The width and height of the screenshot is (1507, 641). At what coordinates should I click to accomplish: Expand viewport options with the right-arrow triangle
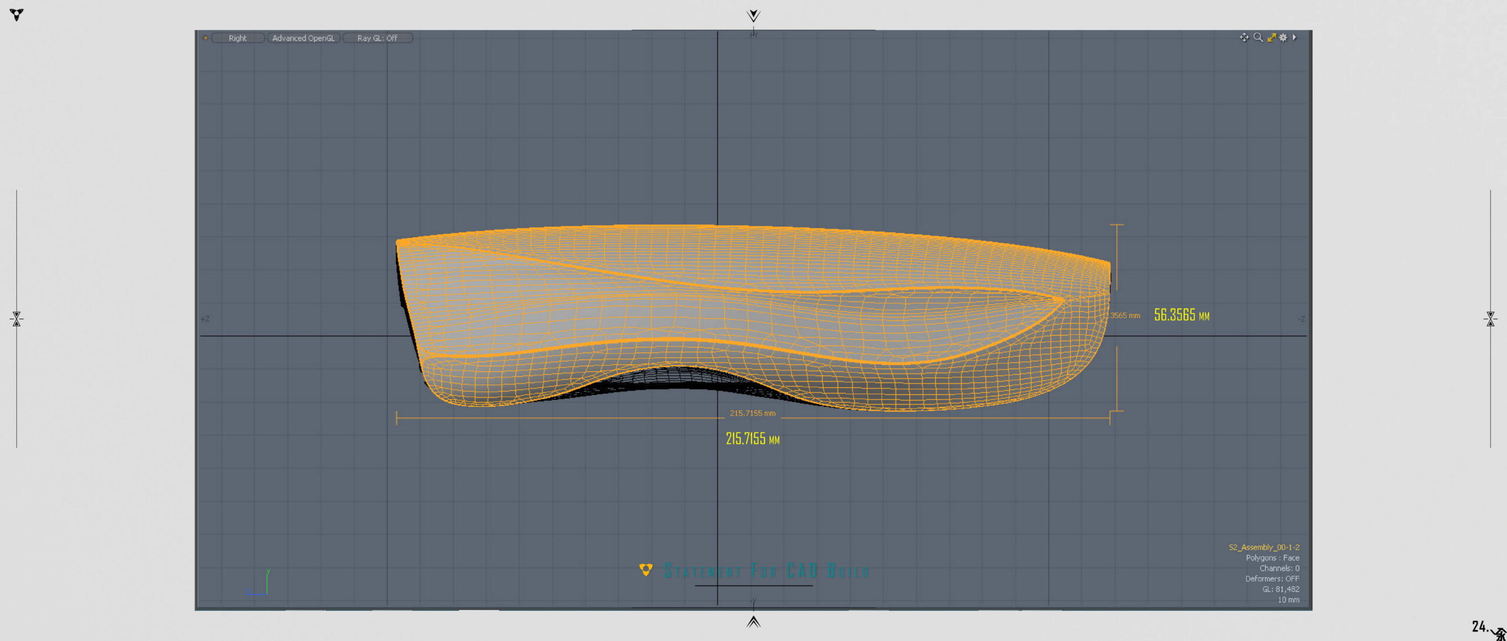pos(1294,37)
